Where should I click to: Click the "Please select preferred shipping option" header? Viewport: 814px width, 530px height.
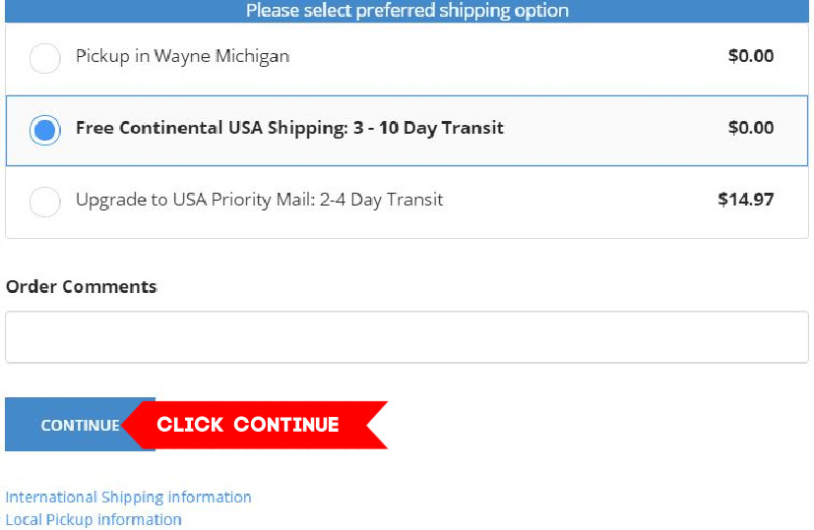point(407,11)
